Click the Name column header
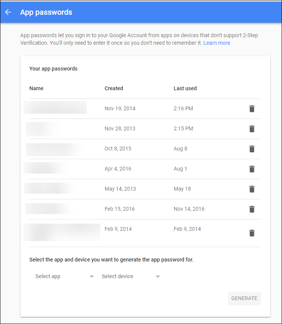The image size is (282, 324). click(36, 88)
